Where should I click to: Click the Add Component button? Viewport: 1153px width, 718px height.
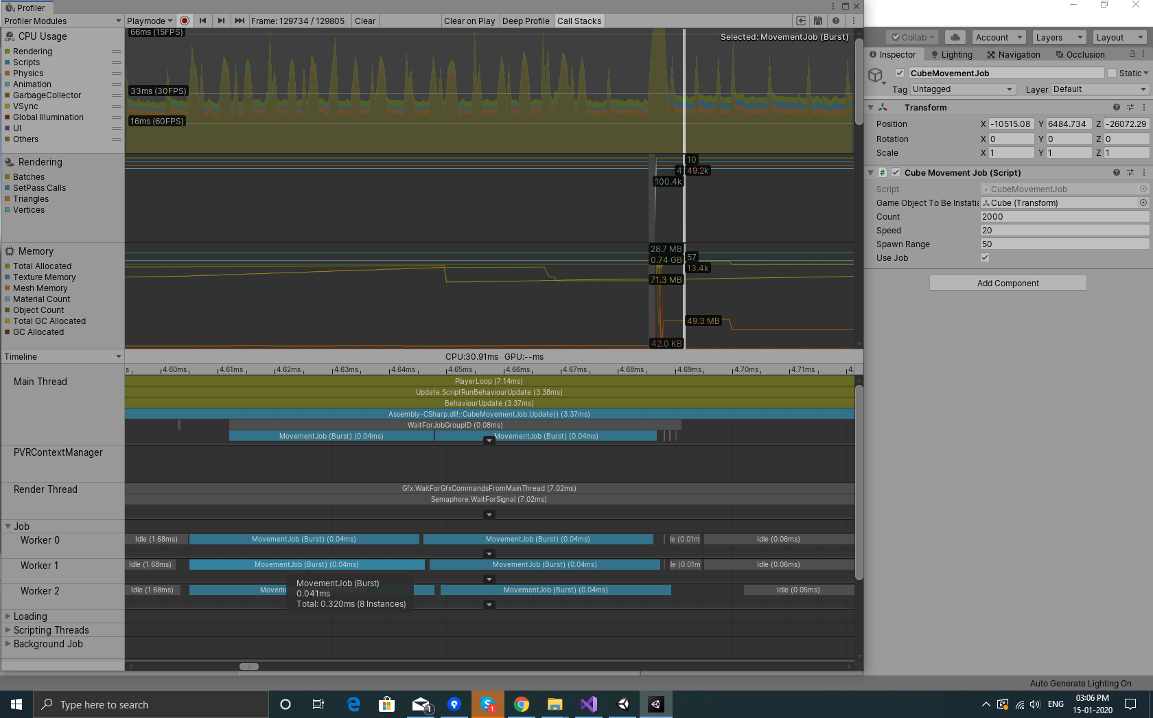(x=1008, y=283)
